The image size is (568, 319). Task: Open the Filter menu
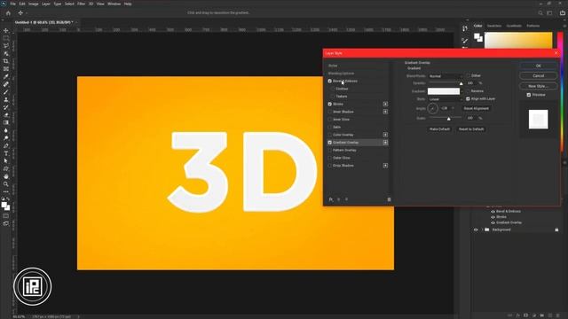pos(81,4)
